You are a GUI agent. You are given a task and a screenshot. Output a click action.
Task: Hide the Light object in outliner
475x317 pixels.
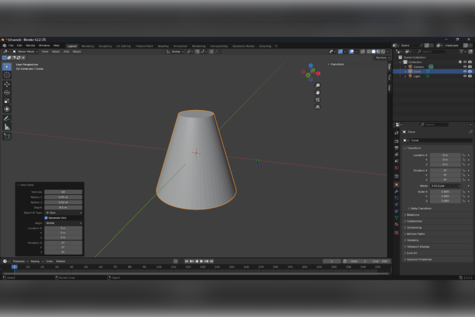(x=465, y=76)
